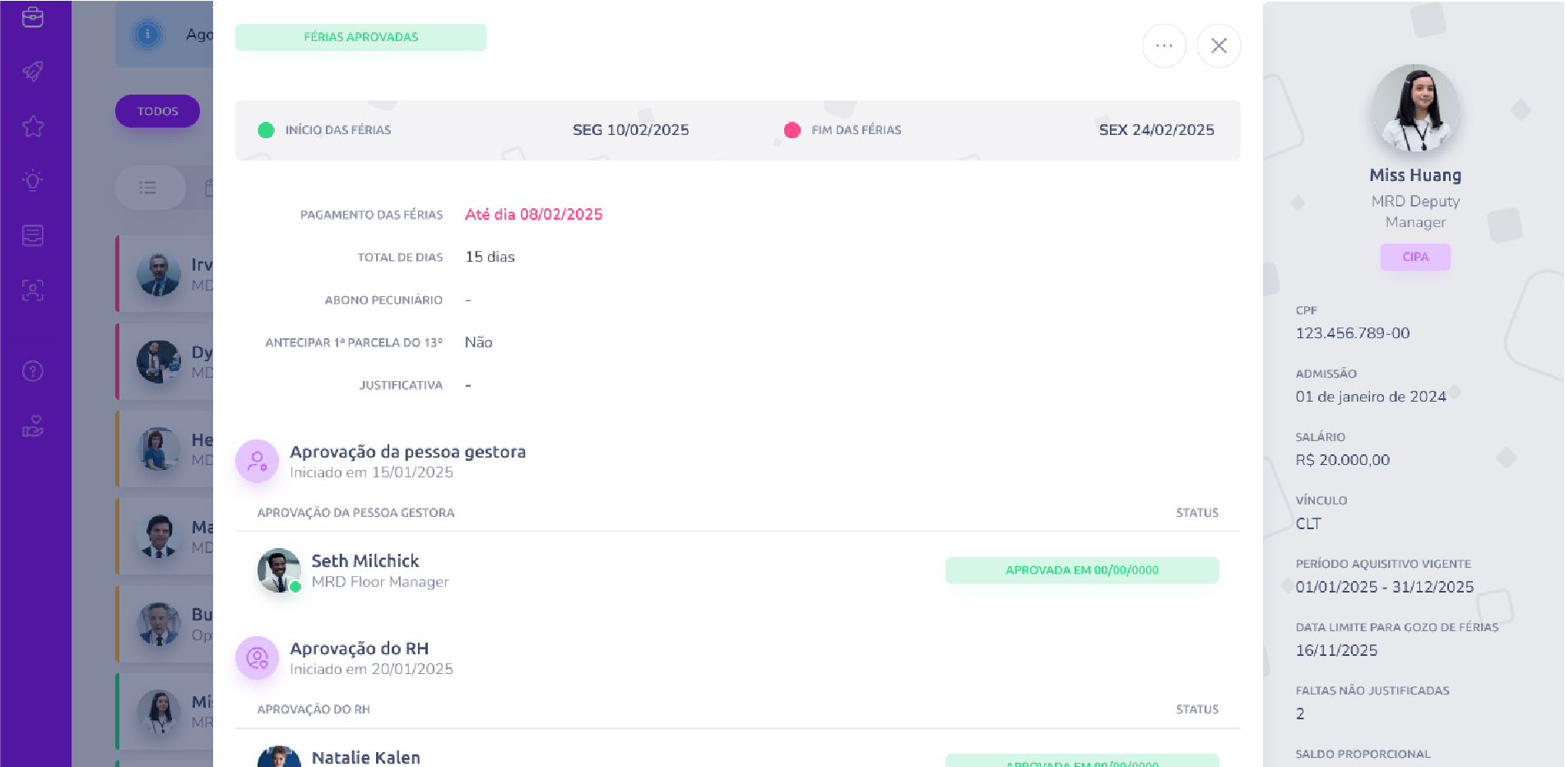Click the Aprovação da pessoa gestora icon
Screen dimensions: 1565x767
[257, 461]
